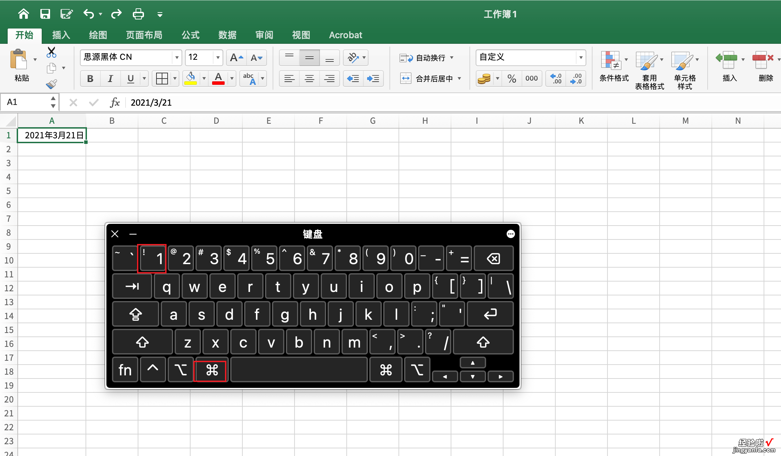The height and width of the screenshot is (456, 781).
Task: Decrease font size with small A
Action: pyautogui.click(x=257, y=58)
